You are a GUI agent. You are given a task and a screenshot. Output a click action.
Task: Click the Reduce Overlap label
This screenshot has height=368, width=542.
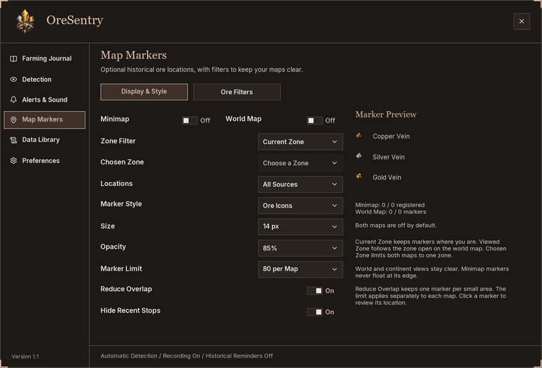click(126, 289)
